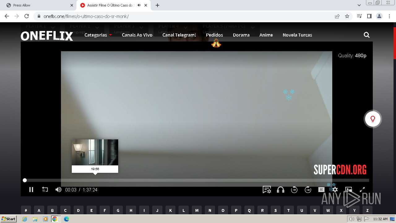The image size is (396, 223).
Task: Filter titles by letter A
Action: click(x=39, y=210)
